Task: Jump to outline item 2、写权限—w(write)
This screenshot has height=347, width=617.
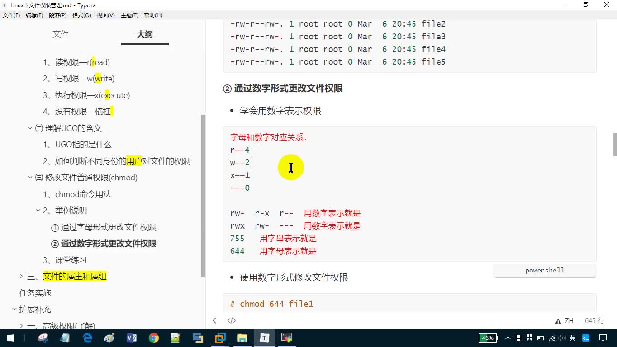Action: click(x=79, y=79)
